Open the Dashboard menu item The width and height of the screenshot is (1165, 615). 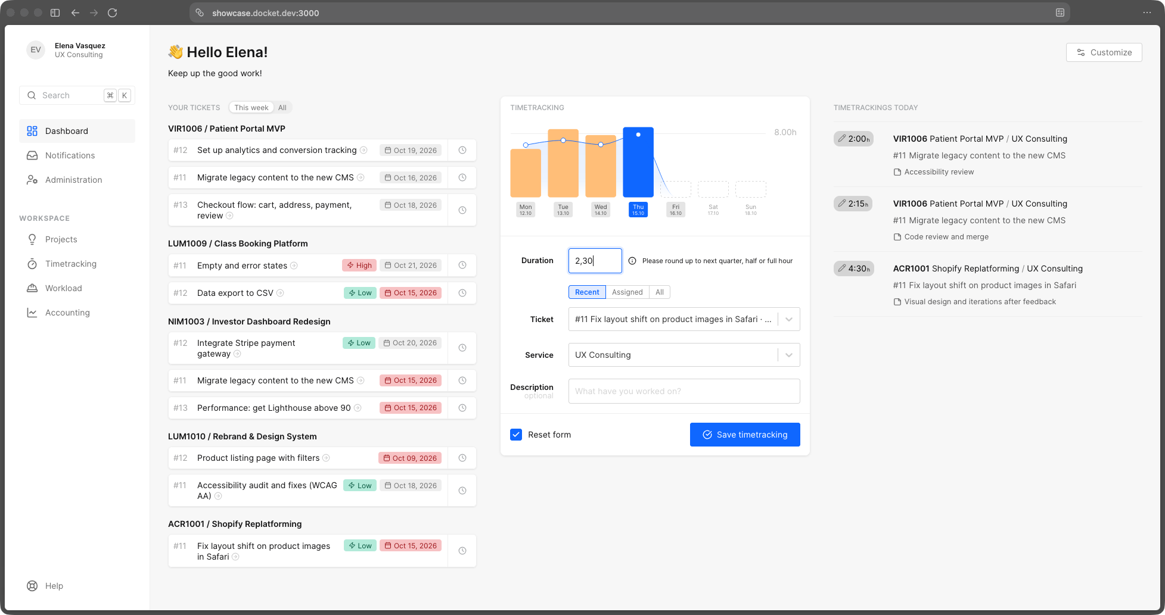coord(77,131)
